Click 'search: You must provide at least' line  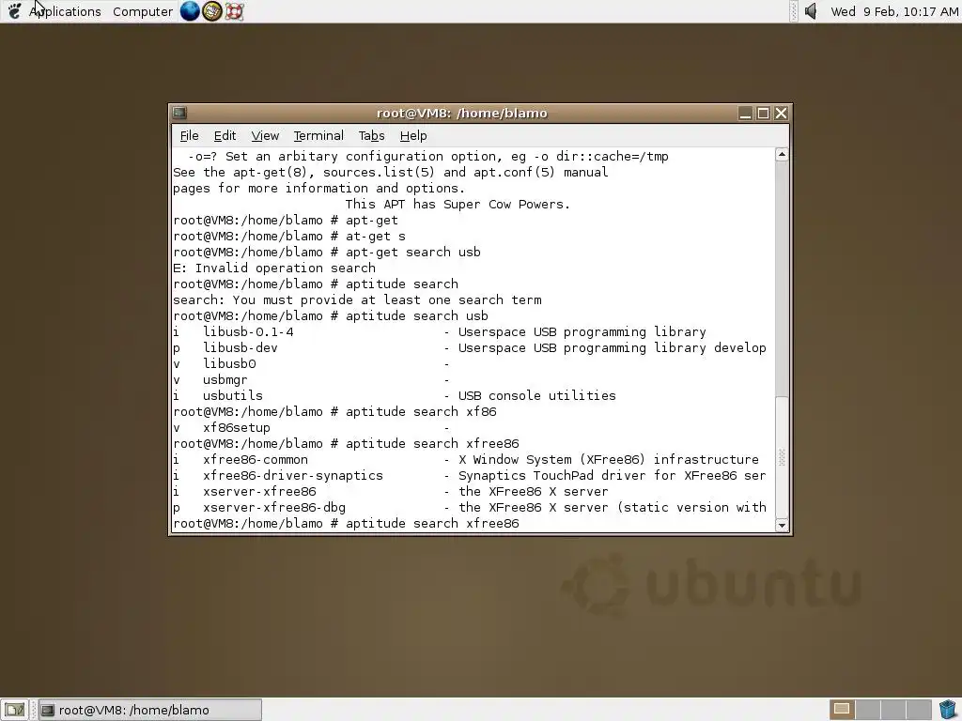pos(357,299)
